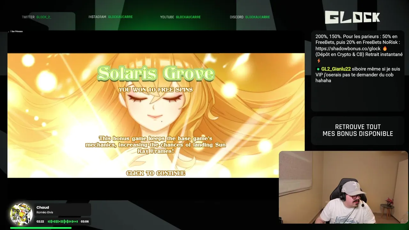This screenshot has height=230, width=409.
Task: Click the elapsed time 02:22
Action: 40,221
